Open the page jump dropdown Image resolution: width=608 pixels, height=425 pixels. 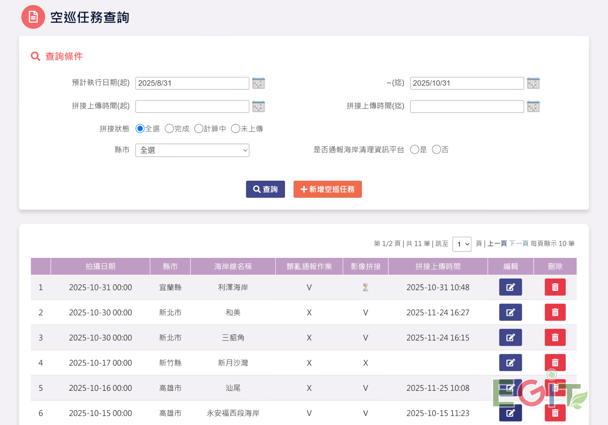[462, 244]
